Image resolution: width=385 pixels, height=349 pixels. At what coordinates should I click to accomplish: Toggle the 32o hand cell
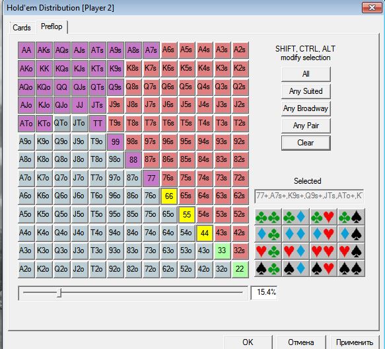[x=222, y=269]
